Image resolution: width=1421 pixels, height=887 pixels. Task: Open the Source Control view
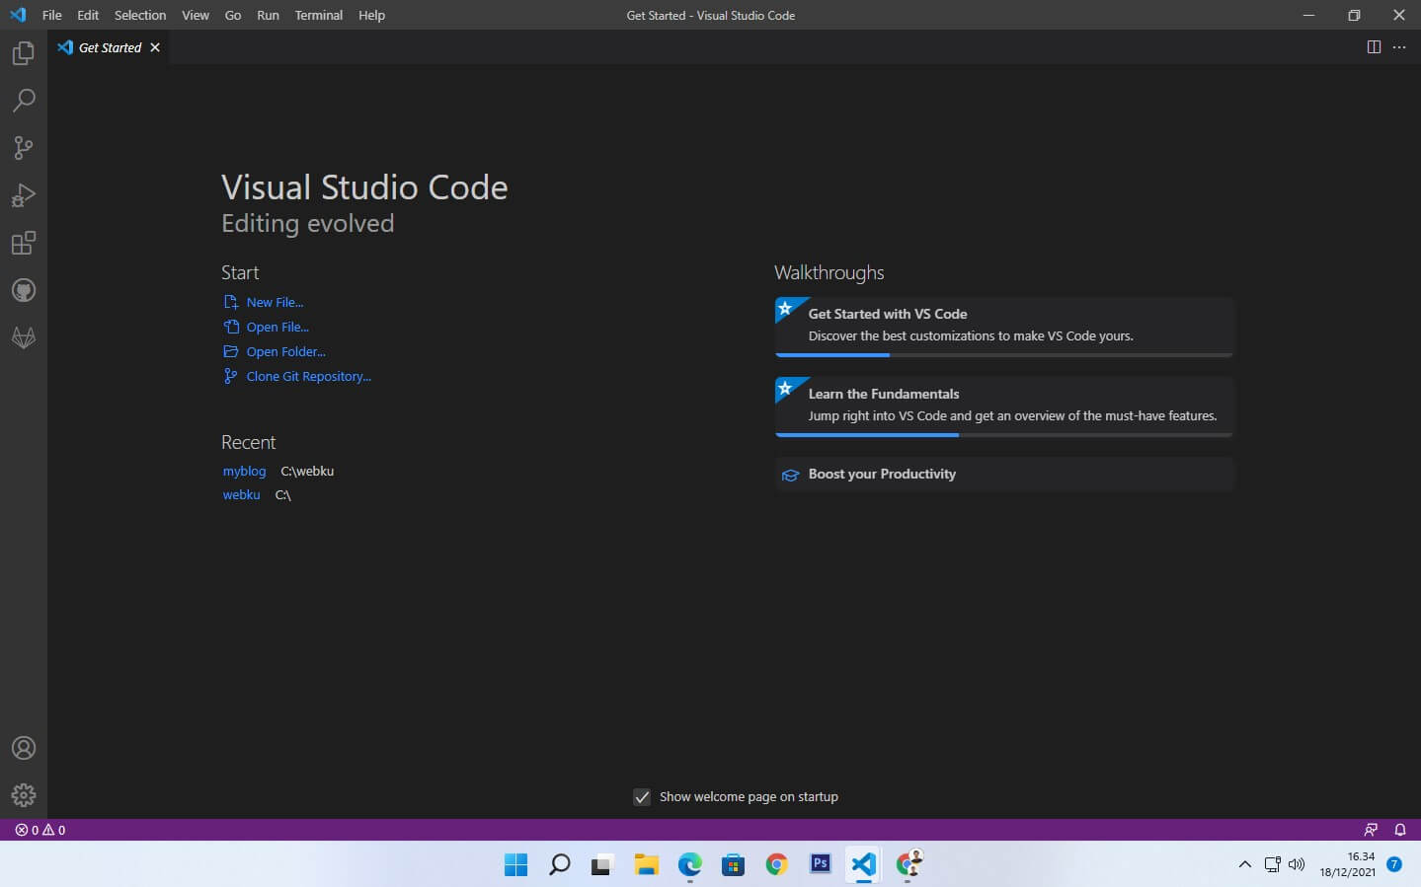23,148
